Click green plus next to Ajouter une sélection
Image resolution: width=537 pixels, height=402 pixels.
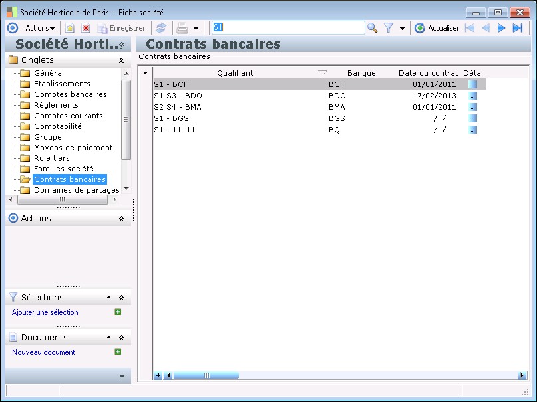point(118,312)
